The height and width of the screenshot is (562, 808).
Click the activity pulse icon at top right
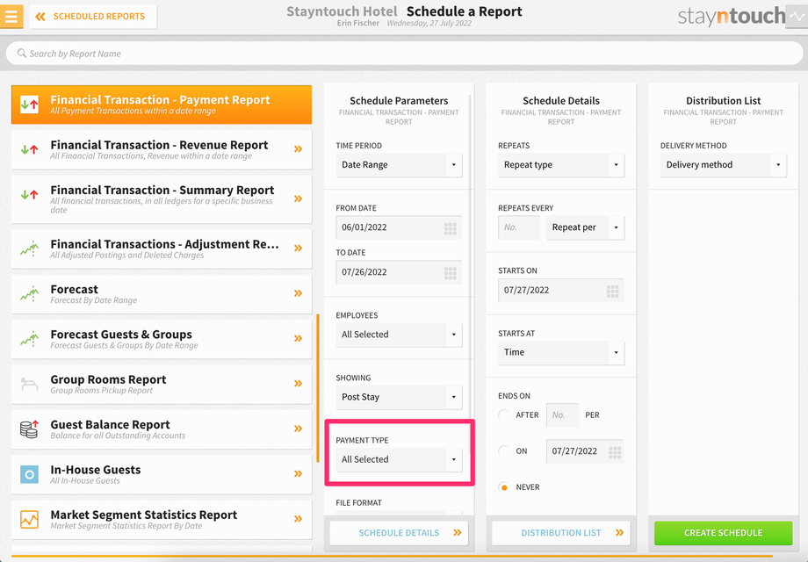(797, 16)
